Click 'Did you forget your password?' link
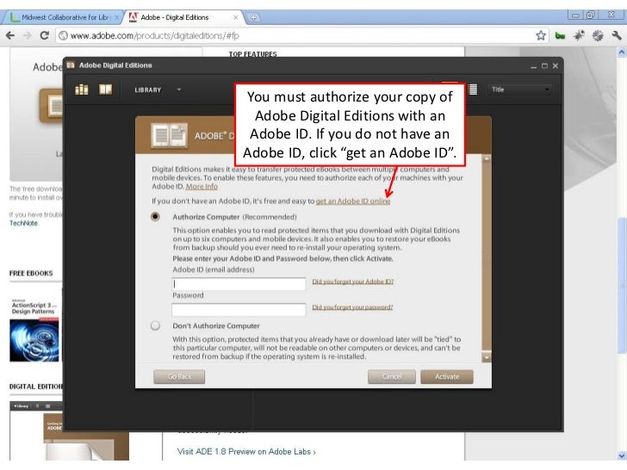This screenshot has height=470, width=627. [352, 307]
